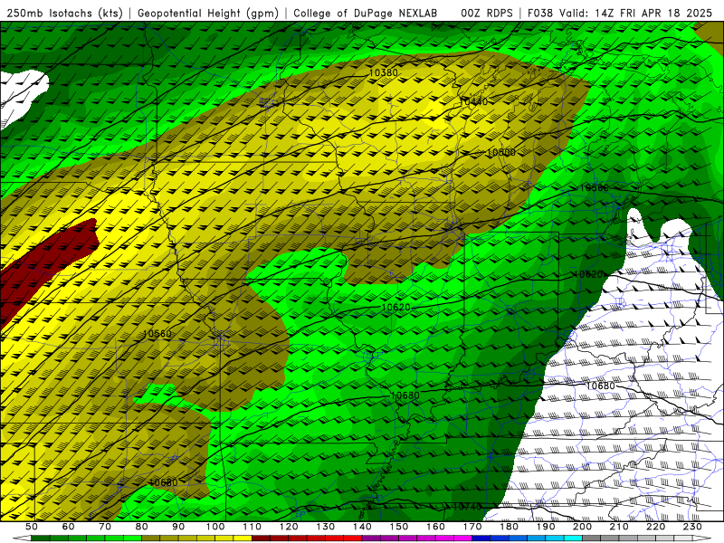Click the 10740 height contour label
Screen dimensions: 724x543
467,507
